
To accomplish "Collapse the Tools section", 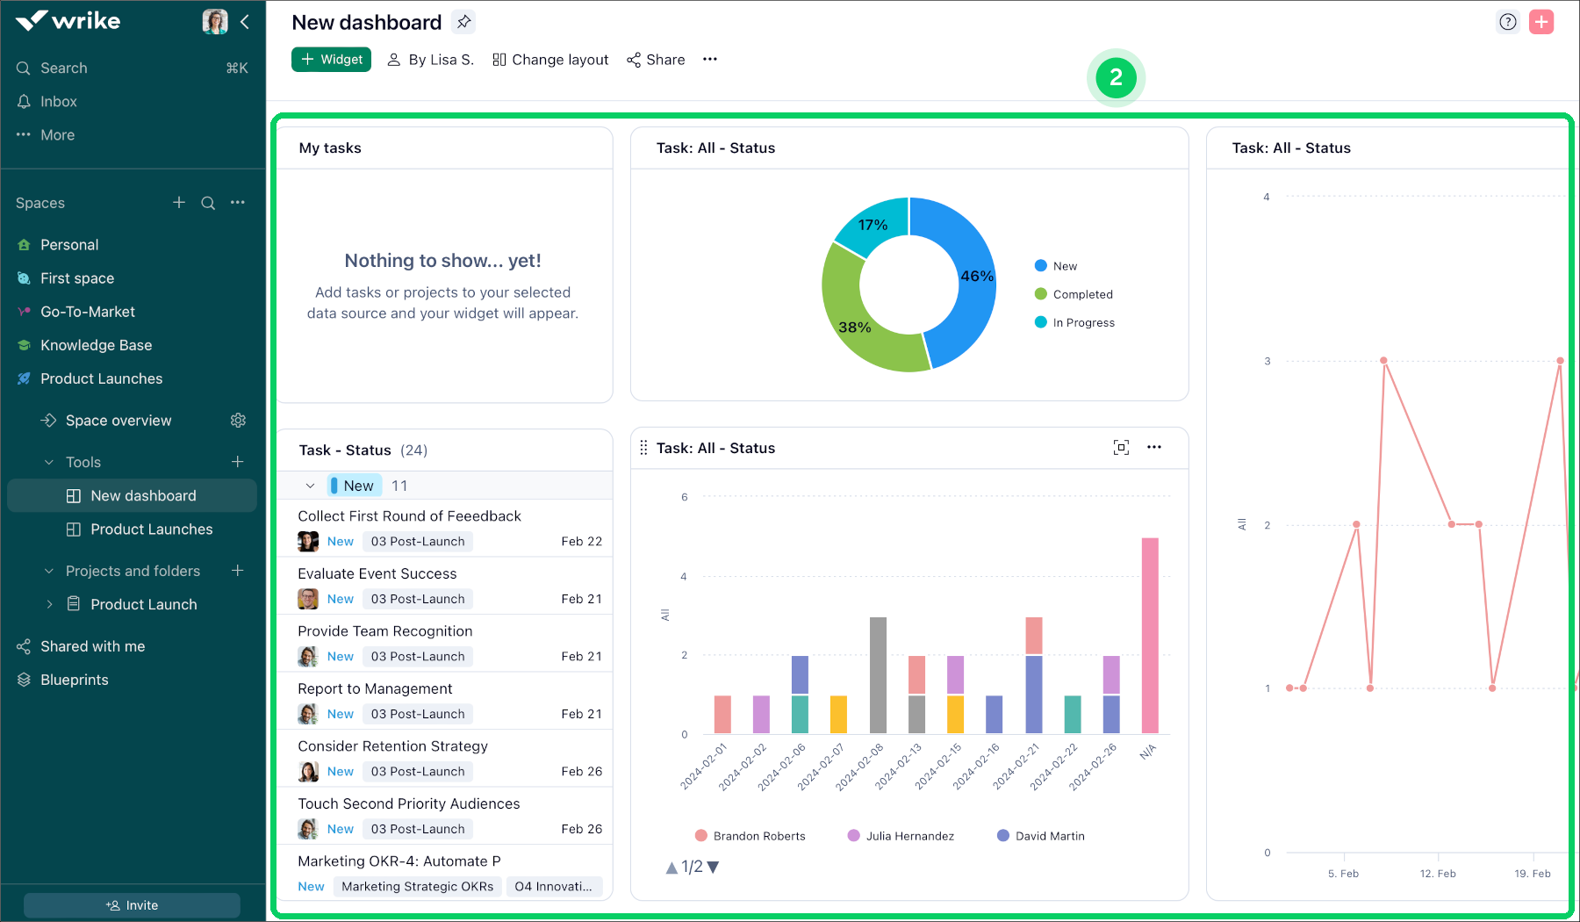I will (x=48, y=461).
